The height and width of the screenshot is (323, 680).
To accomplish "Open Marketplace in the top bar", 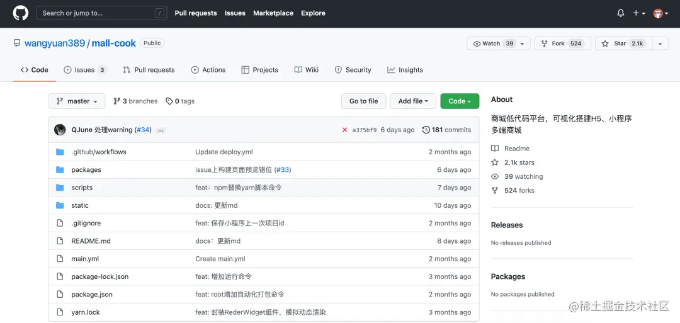I will (273, 13).
